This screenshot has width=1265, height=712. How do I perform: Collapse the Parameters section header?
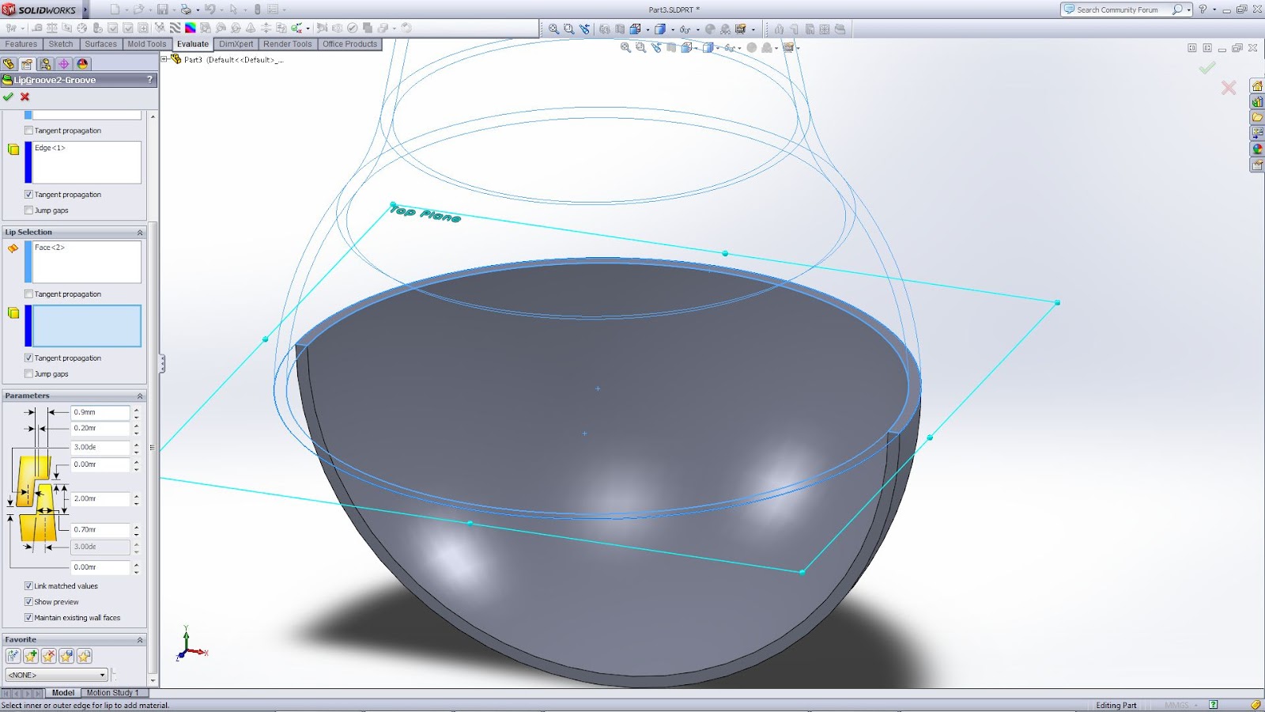140,395
